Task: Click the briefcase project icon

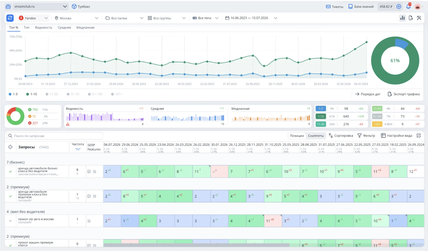Action: 8,6
